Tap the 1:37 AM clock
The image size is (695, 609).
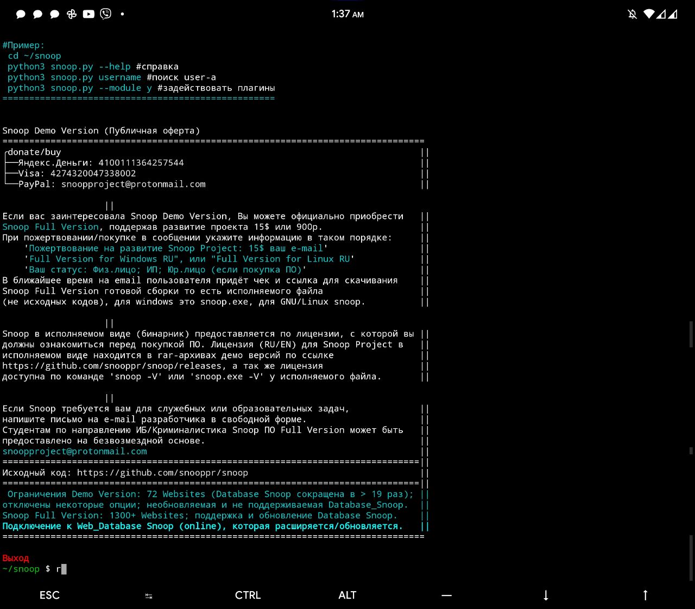(x=347, y=14)
